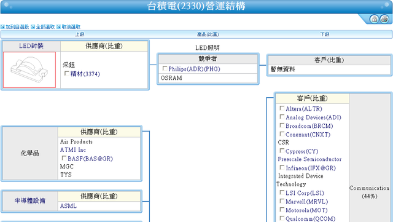Open Qualcomm(QCOM) customer link
Screen dimensions: 393x222
pos(311,218)
